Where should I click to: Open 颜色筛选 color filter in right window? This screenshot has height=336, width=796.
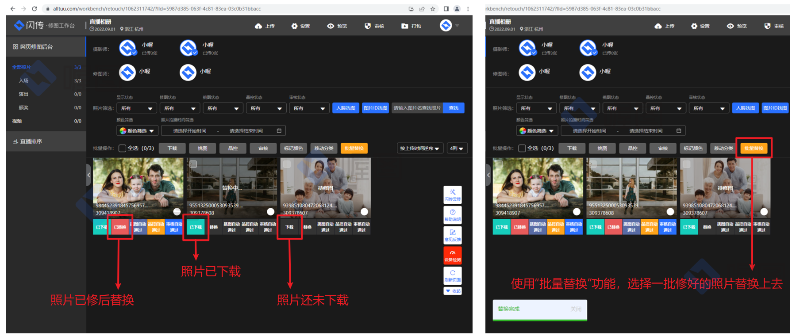click(x=537, y=131)
